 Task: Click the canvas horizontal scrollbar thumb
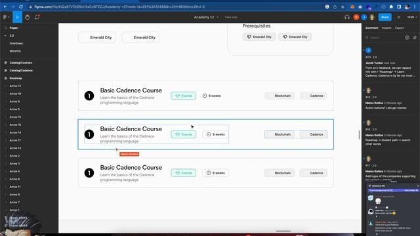283,231
